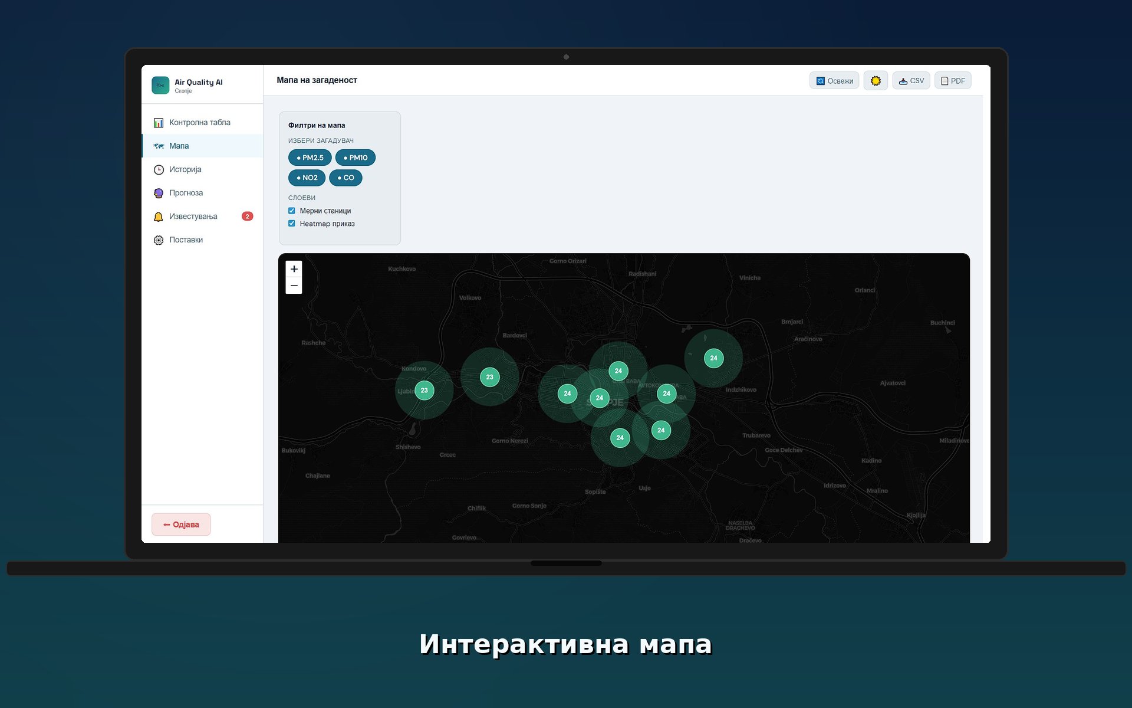Open the Контролна табла dashboard menu item
1132x708 pixels.
coord(202,122)
